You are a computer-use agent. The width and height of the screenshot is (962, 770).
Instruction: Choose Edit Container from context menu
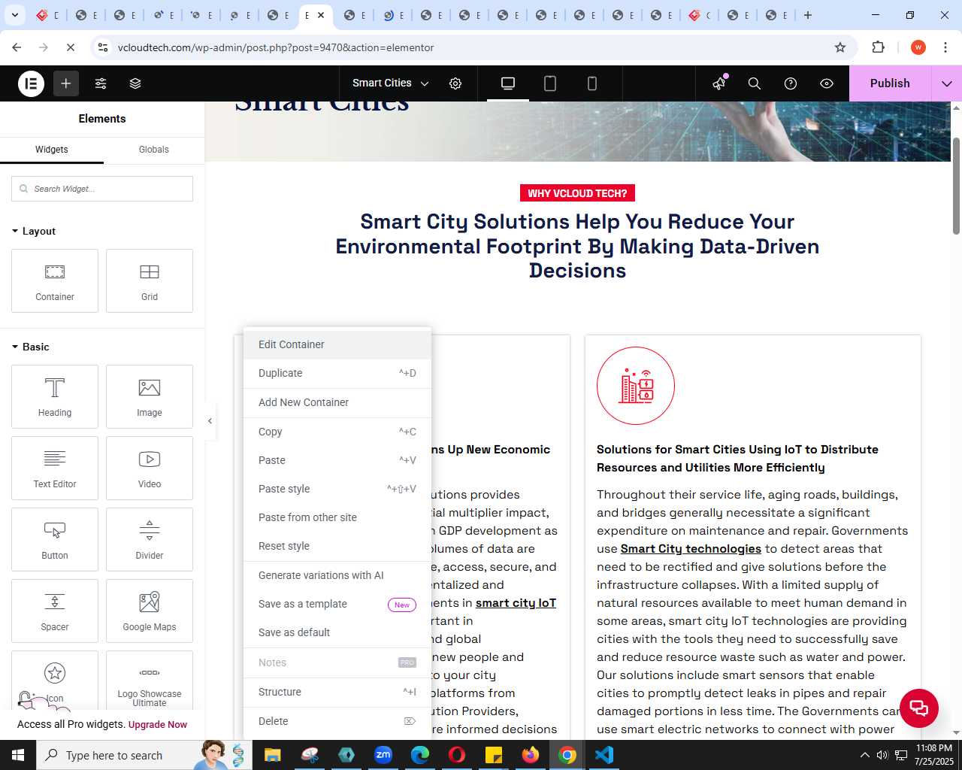(x=337, y=344)
